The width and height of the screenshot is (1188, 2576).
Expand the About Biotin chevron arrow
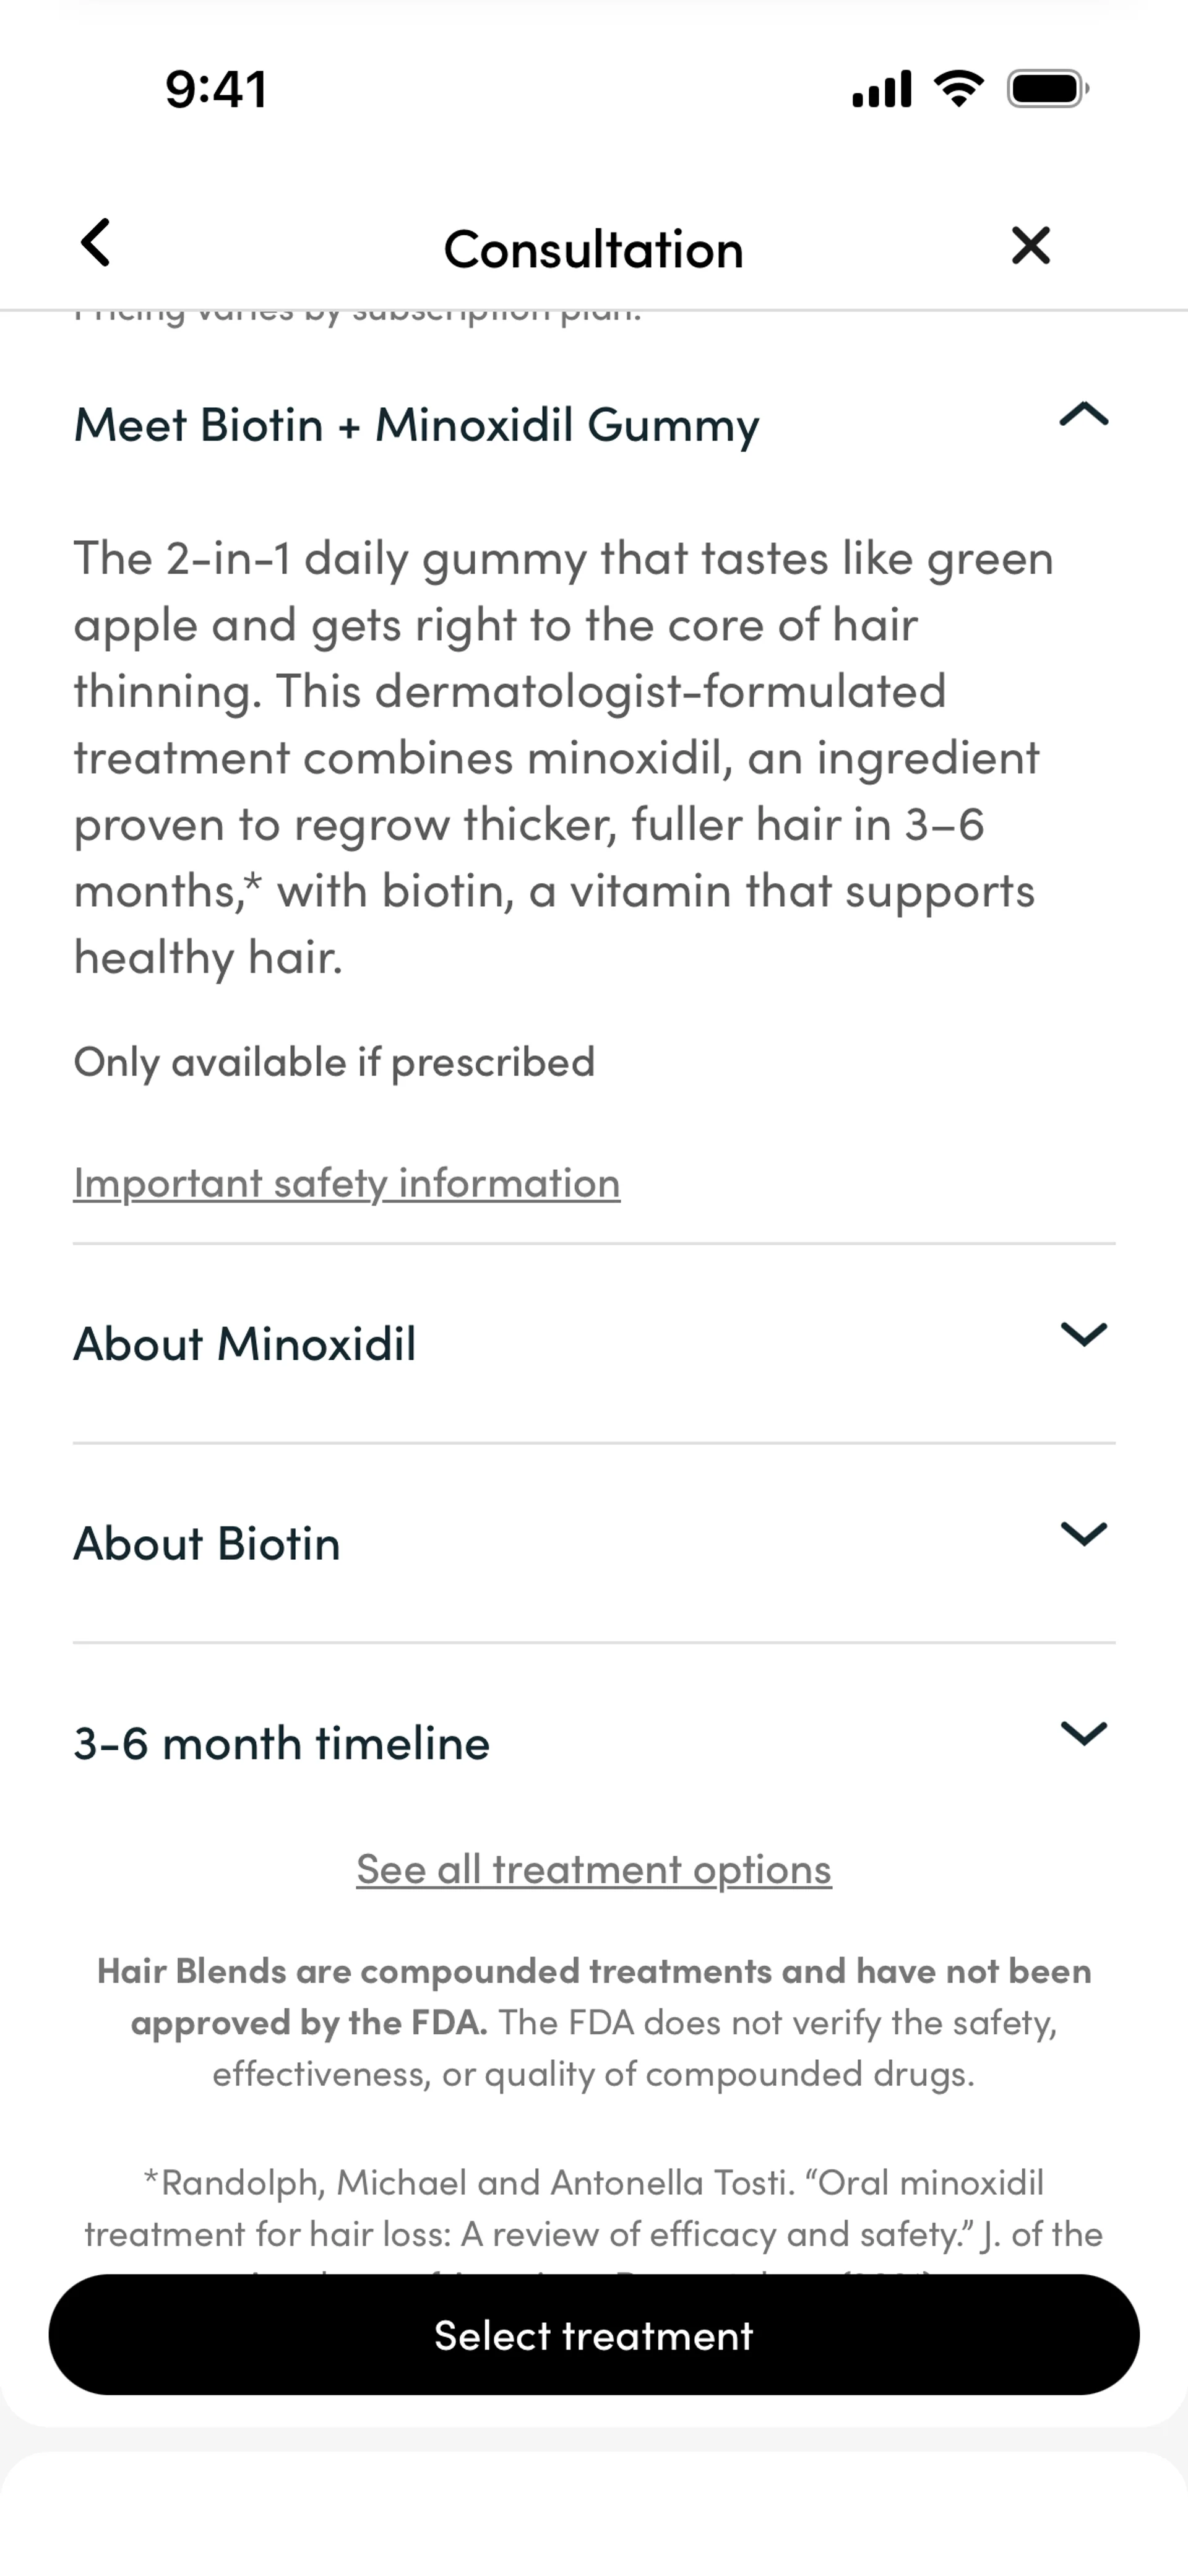click(x=1083, y=1534)
